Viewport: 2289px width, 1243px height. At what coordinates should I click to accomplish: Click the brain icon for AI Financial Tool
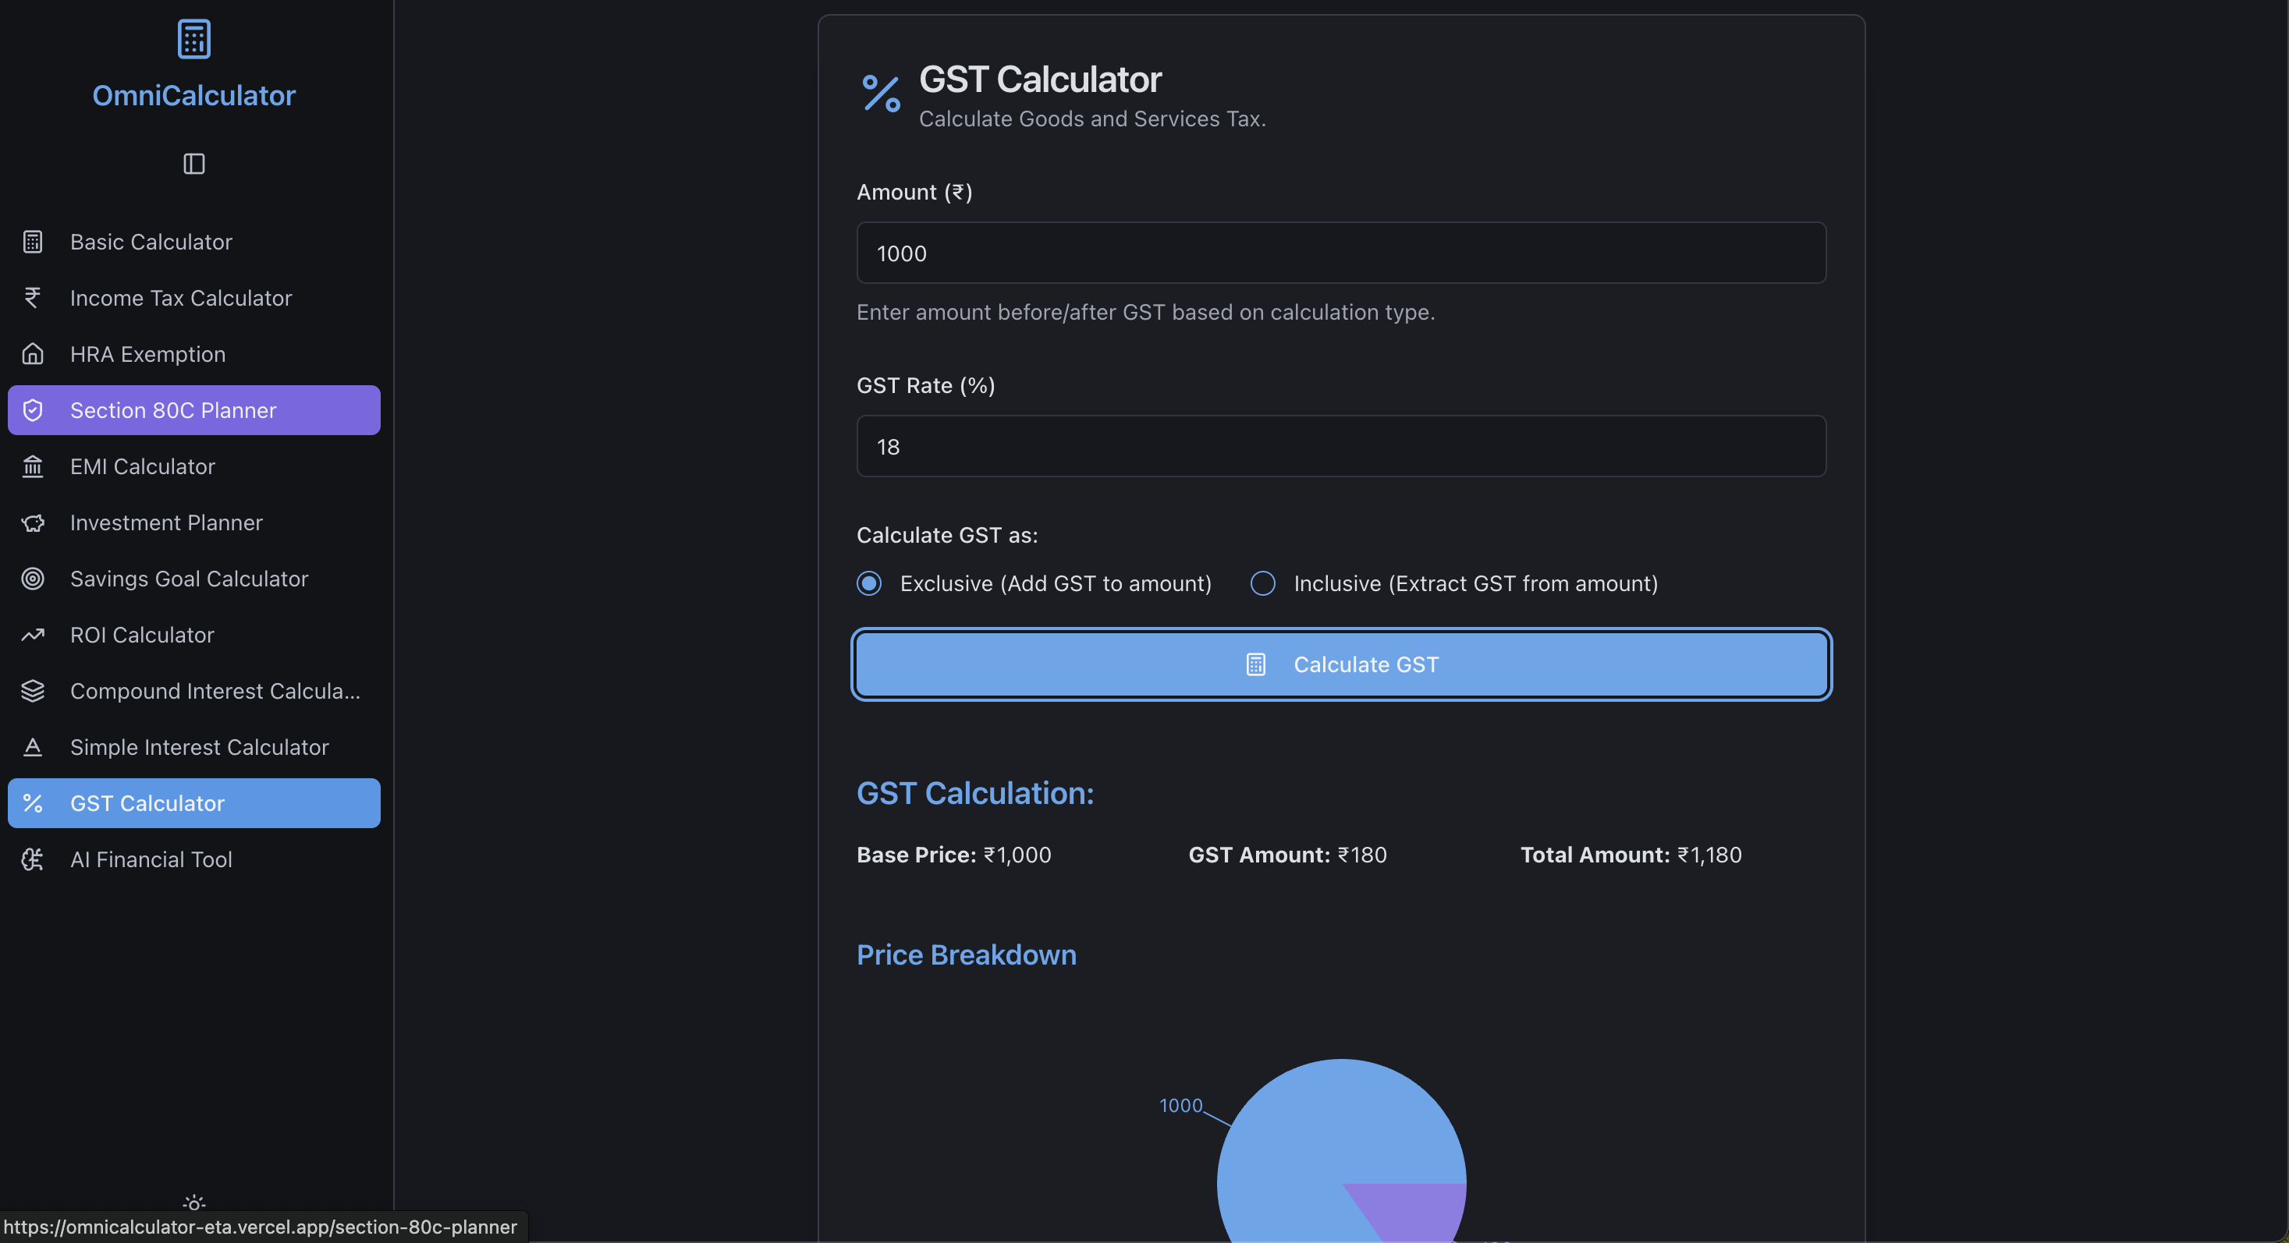(33, 859)
